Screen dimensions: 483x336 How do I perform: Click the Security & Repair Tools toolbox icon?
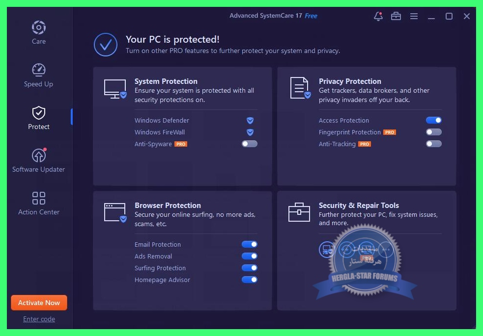click(x=299, y=212)
